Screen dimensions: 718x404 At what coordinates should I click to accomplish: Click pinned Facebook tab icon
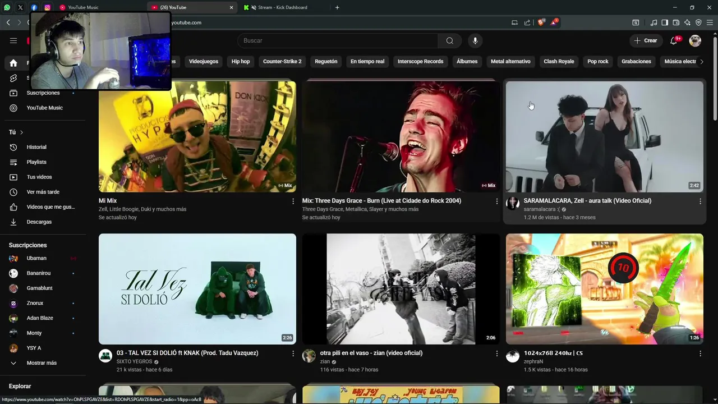[34, 7]
